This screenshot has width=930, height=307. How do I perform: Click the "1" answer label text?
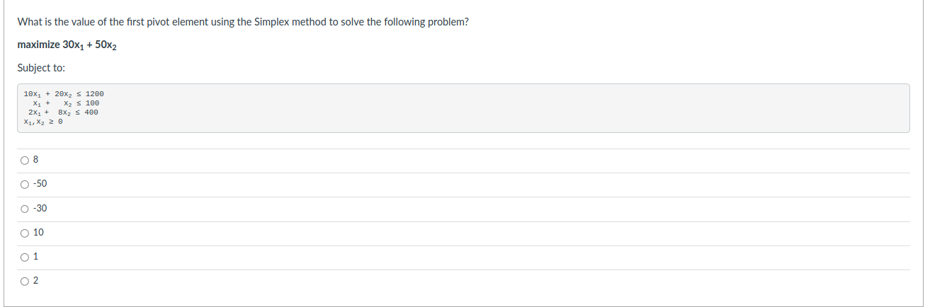pyautogui.click(x=35, y=256)
